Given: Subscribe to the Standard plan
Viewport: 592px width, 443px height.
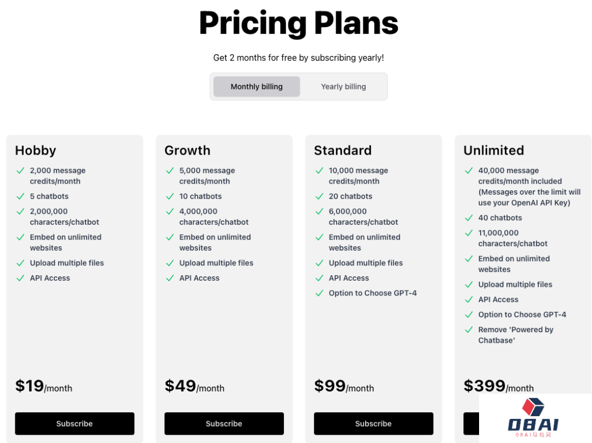Looking at the screenshot, I should click(x=373, y=424).
